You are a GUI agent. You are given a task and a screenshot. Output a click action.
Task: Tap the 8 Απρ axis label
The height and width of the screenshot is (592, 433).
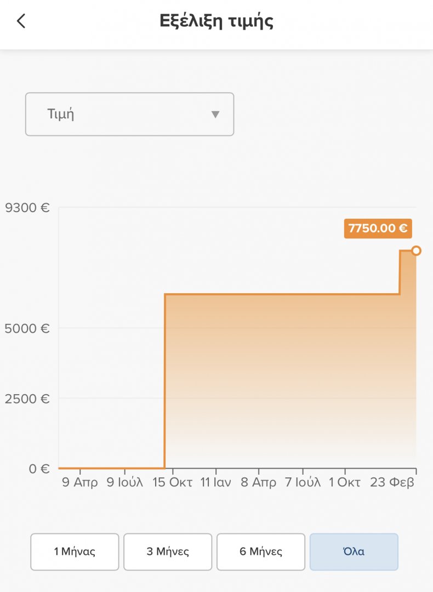[x=259, y=482]
